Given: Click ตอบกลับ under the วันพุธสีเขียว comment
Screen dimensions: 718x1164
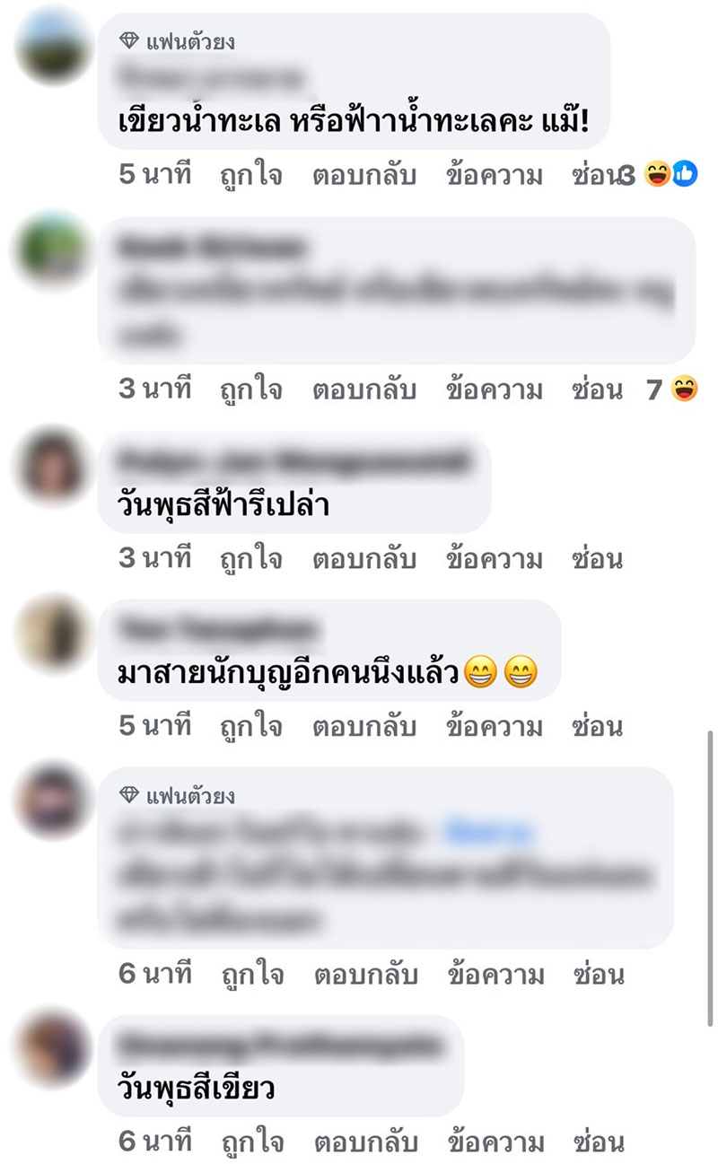Looking at the screenshot, I should point(364,1142).
